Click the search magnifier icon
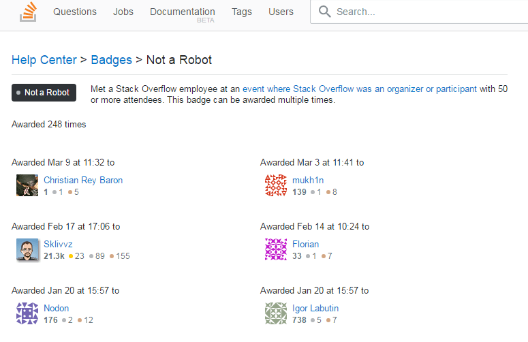The height and width of the screenshot is (342, 528). (x=325, y=12)
